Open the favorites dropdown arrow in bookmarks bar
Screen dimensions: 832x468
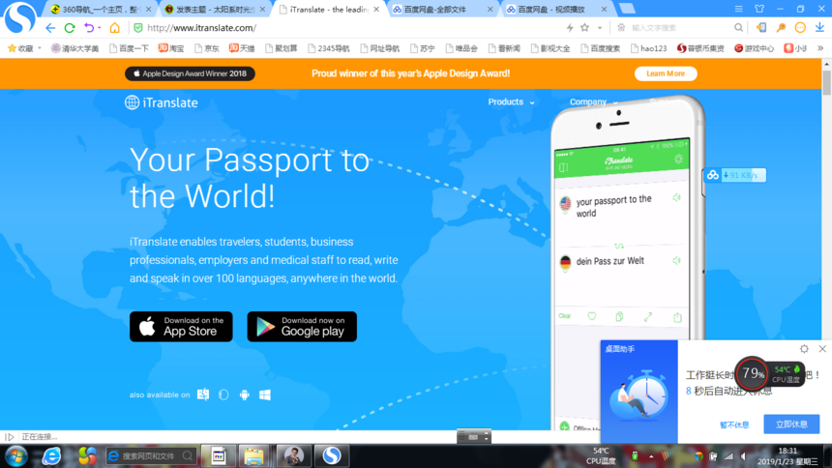click(x=40, y=48)
